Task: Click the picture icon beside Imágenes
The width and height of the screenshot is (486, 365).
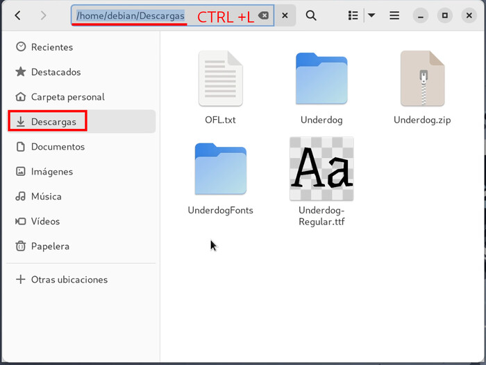Action: point(21,171)
